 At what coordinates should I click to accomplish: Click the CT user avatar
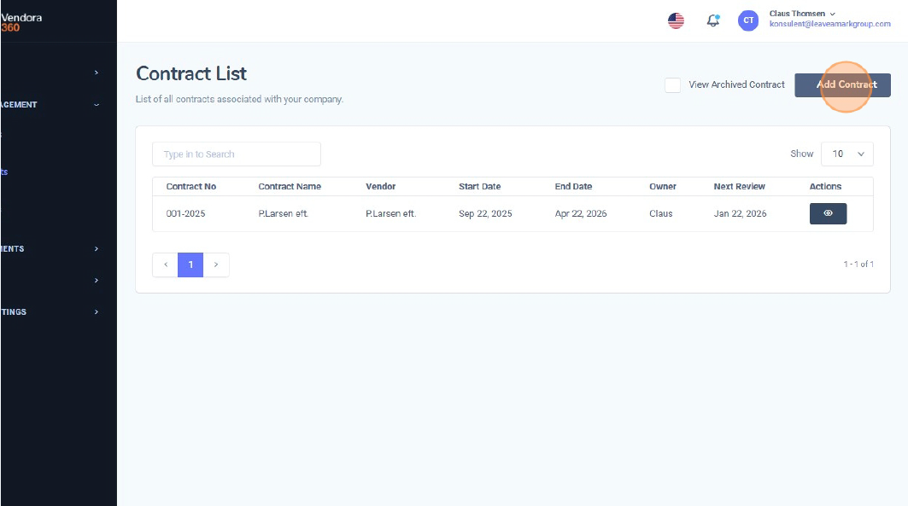pos(748,21)
